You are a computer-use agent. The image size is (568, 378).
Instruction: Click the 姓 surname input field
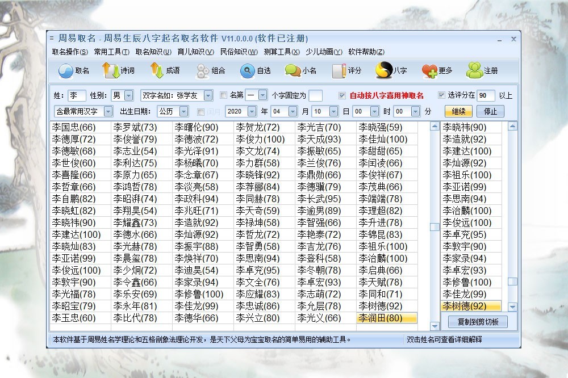coord(77,95)
